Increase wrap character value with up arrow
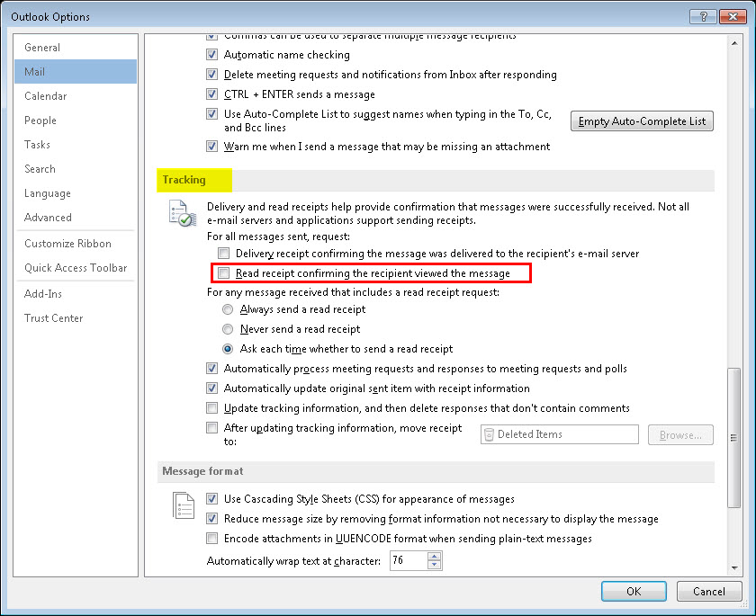Screen dimensions: 756x616 tap(435, 556)
